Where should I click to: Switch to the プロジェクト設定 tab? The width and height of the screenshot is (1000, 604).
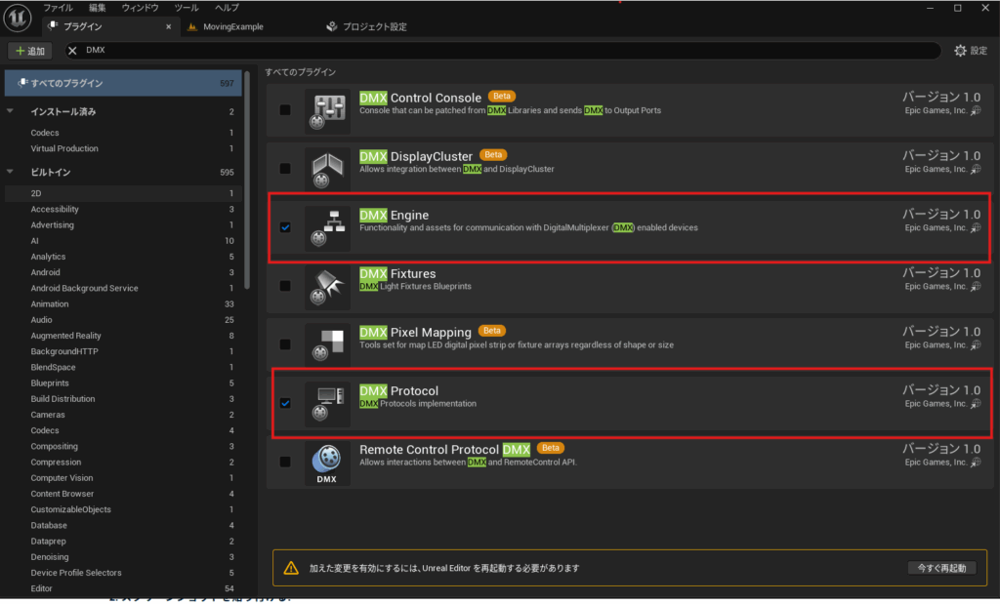pyautogui.click(x=367, y=26)
